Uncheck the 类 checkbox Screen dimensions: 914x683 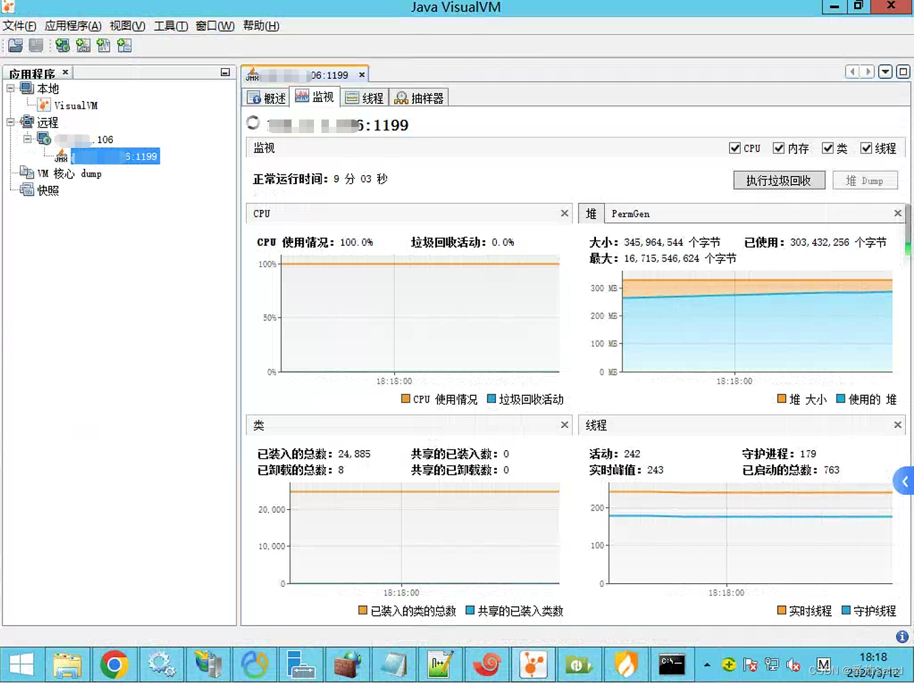[x=828, y=148]
